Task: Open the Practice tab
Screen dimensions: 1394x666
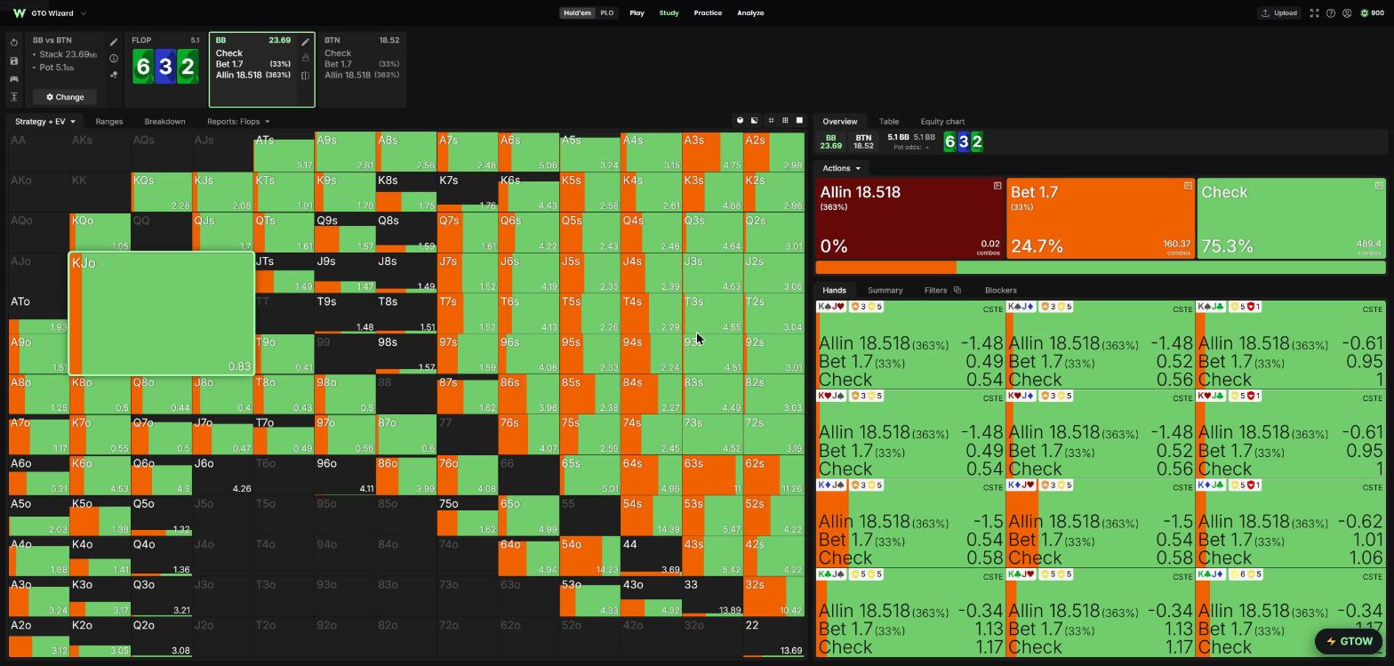Action: 708,13
